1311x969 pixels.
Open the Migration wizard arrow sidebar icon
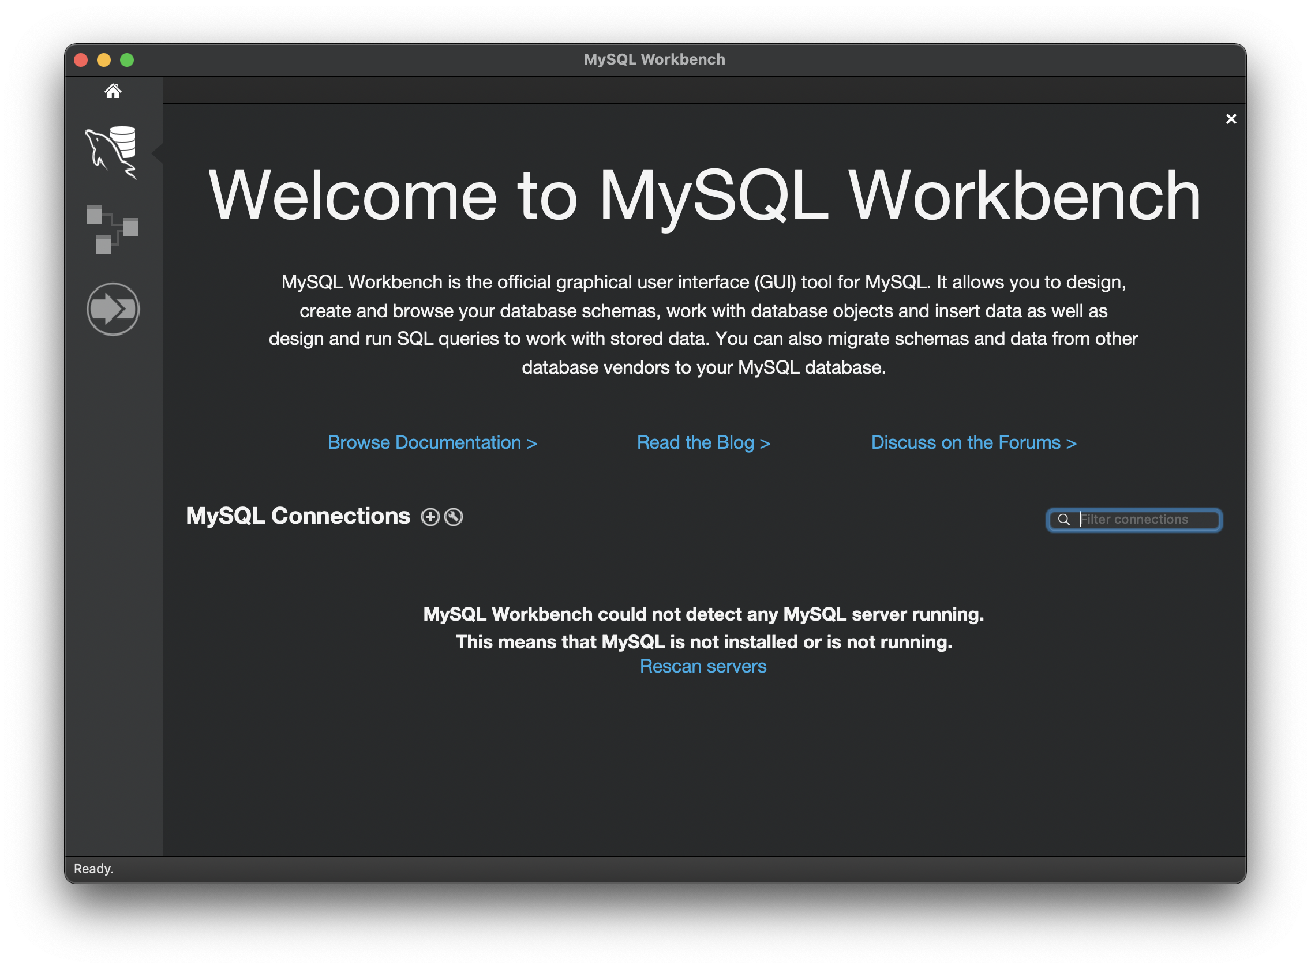pos(113,309)
